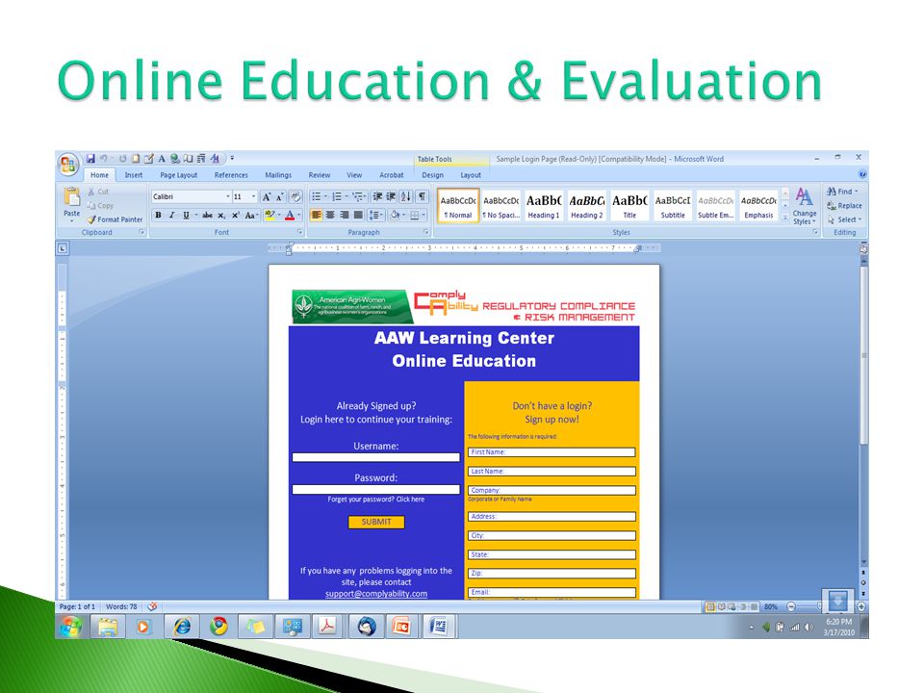Image resolution: width=924 pixels, height=693 pixels.
Task: Increase paragraph indent
Action: [391, 196]
